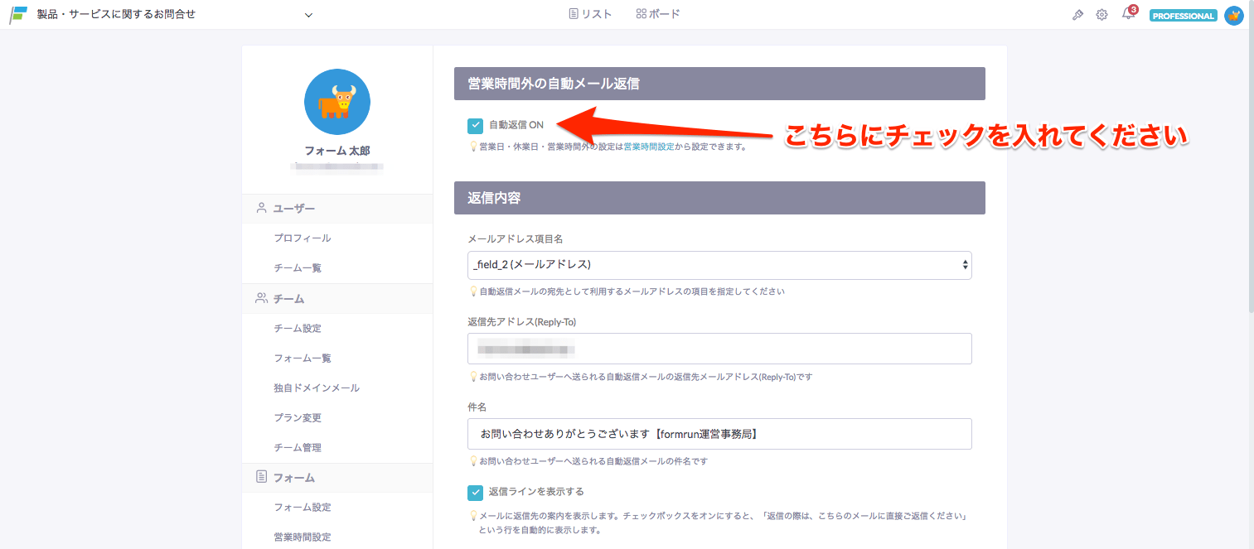
Task: Click the formrun logo in the top left
Action: pyautogui.click(x=17, y=13)
